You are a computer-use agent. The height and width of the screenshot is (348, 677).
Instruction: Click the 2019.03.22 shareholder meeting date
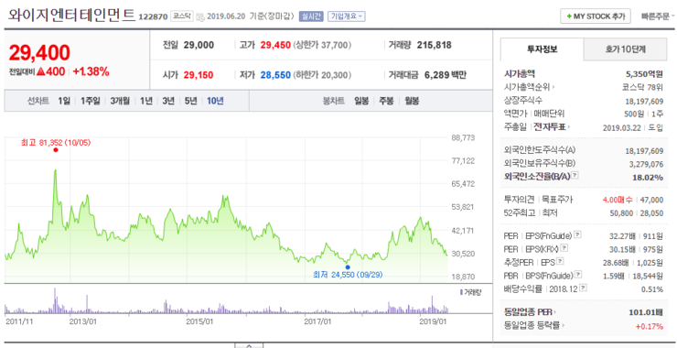point(621,127)
